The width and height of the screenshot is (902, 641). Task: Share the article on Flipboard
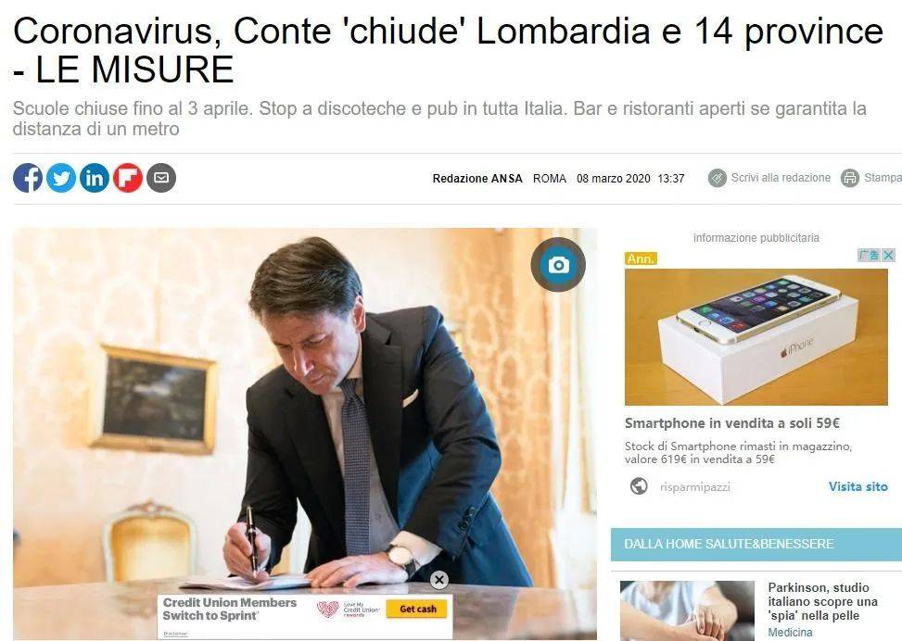[x=128, y=178]
